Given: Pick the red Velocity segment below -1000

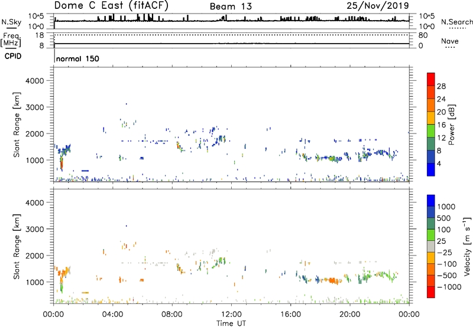Looking at the screenshot, I should 431,292.
